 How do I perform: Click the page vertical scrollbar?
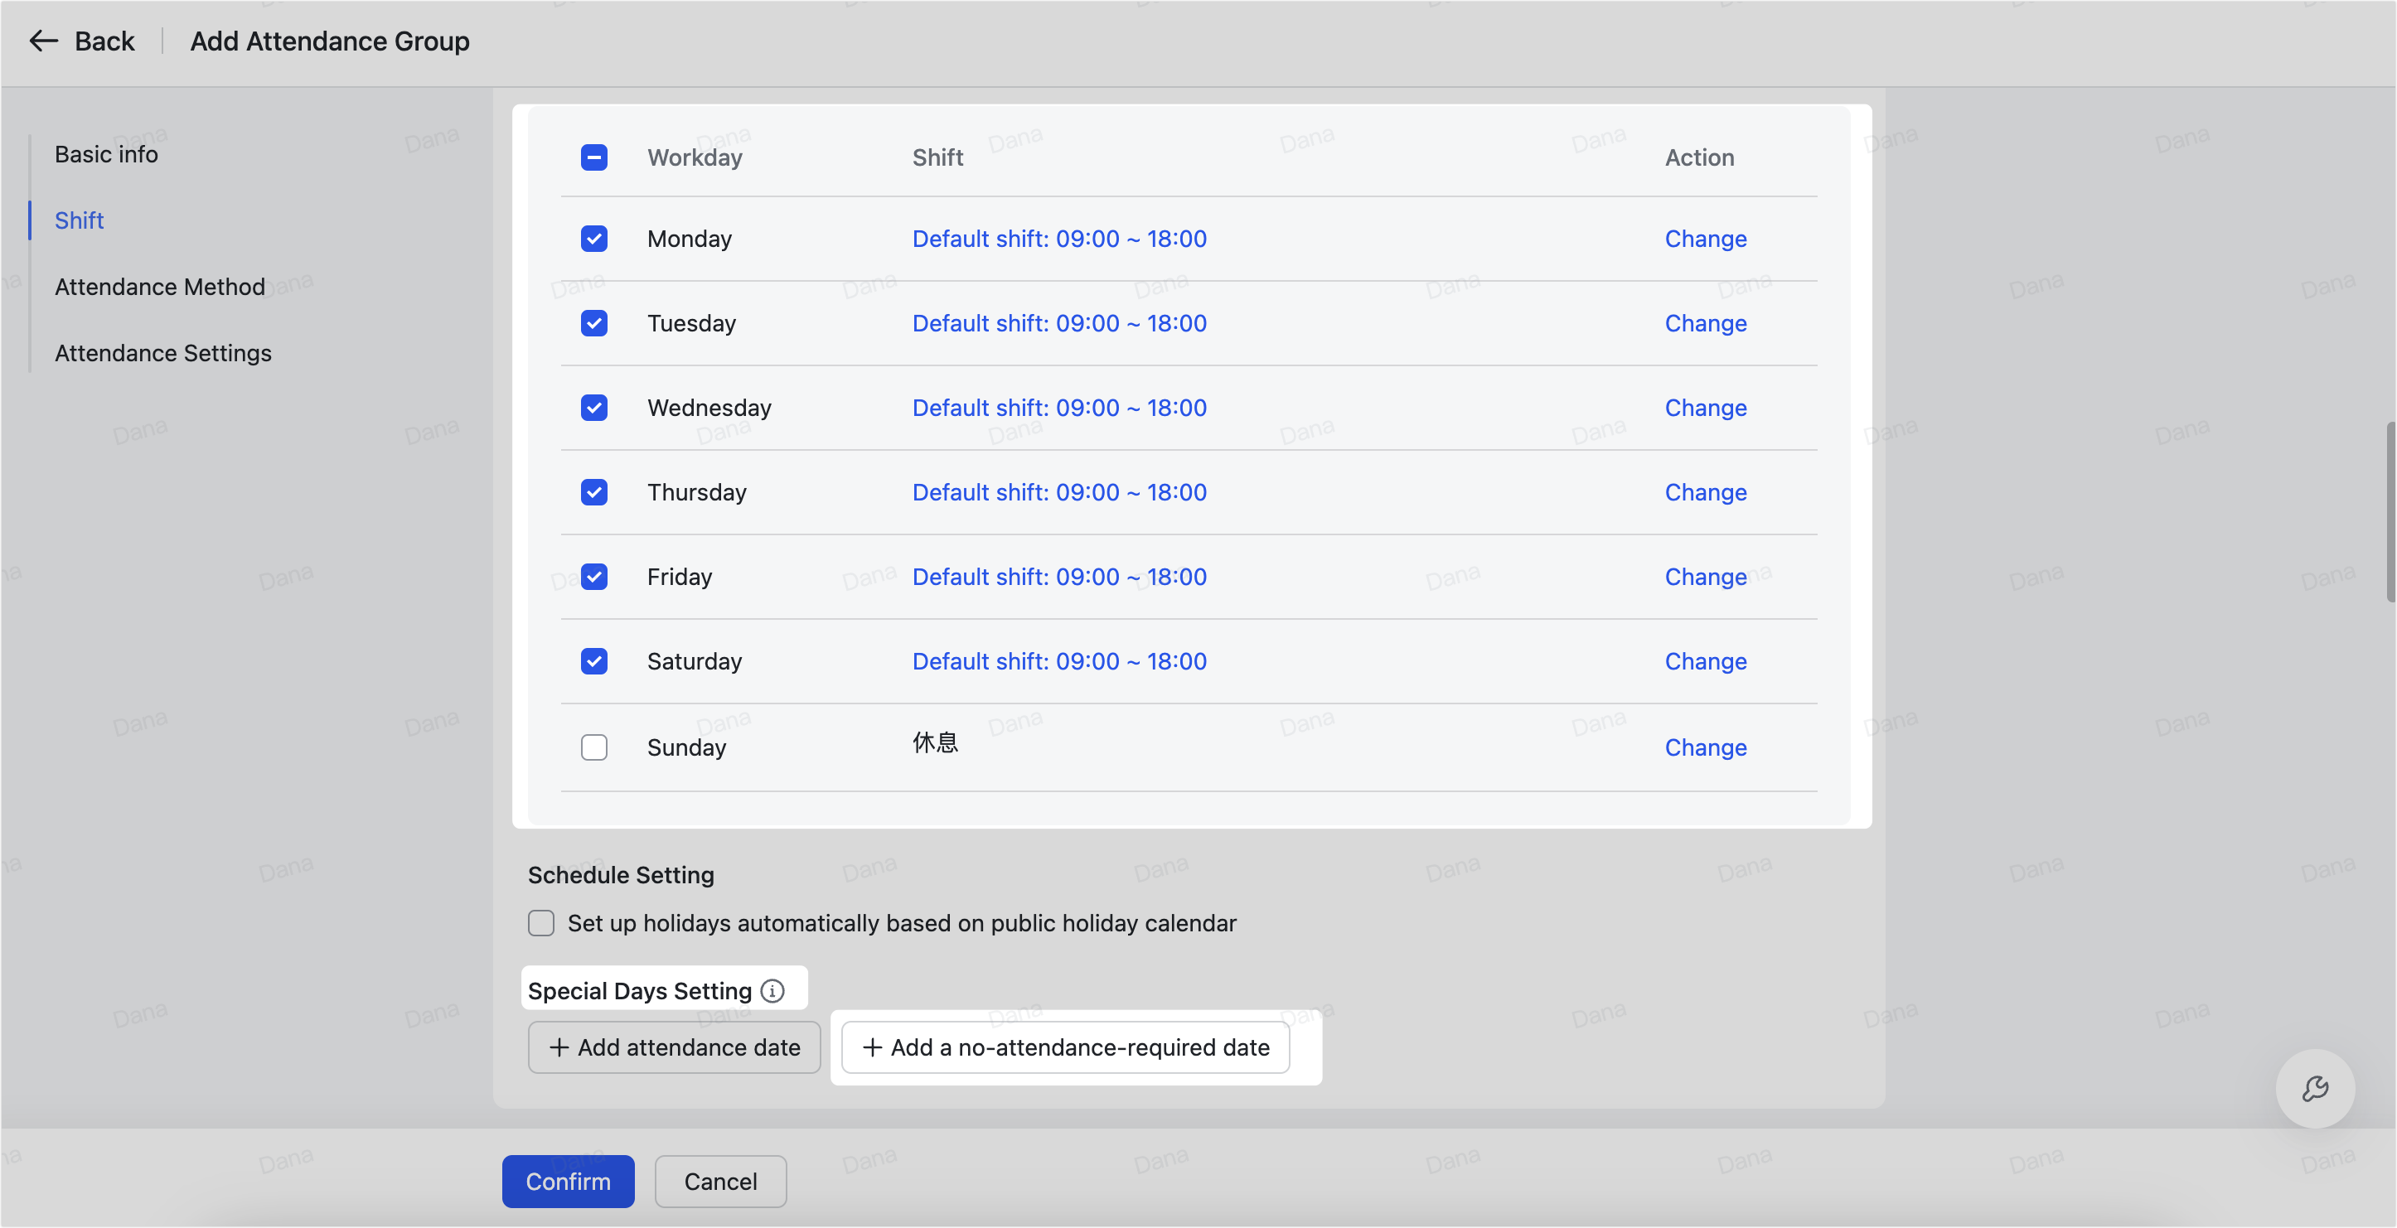2389,512
